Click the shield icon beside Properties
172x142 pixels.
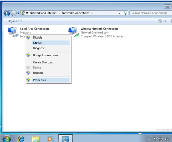[28, 80]
